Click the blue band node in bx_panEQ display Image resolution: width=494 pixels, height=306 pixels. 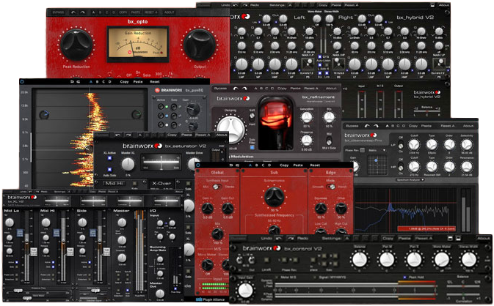(x=44, y=115)
